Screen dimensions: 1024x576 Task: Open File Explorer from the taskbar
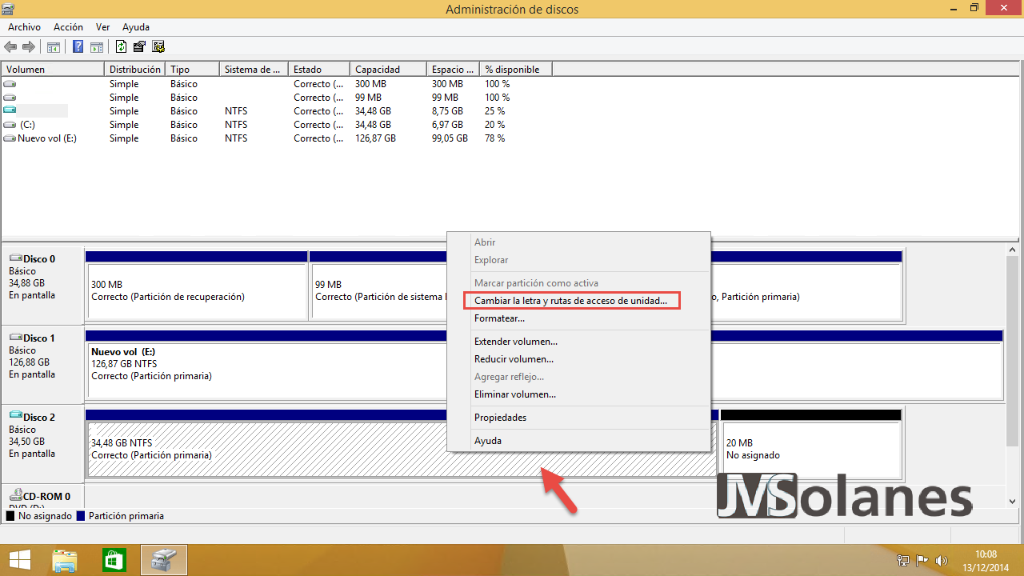tap(65, 560)
